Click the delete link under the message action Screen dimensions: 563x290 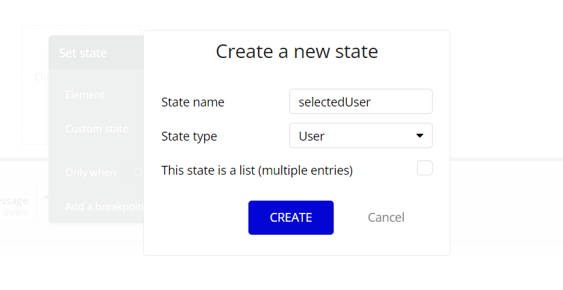click(x=15, y=212)
